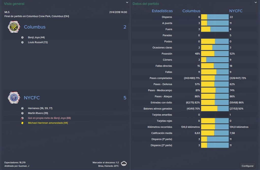The width and height of the screenshot is (260, 170).
Task: Open the Vista general panel title
Action: pyautogui.click(x=14, y=4)
